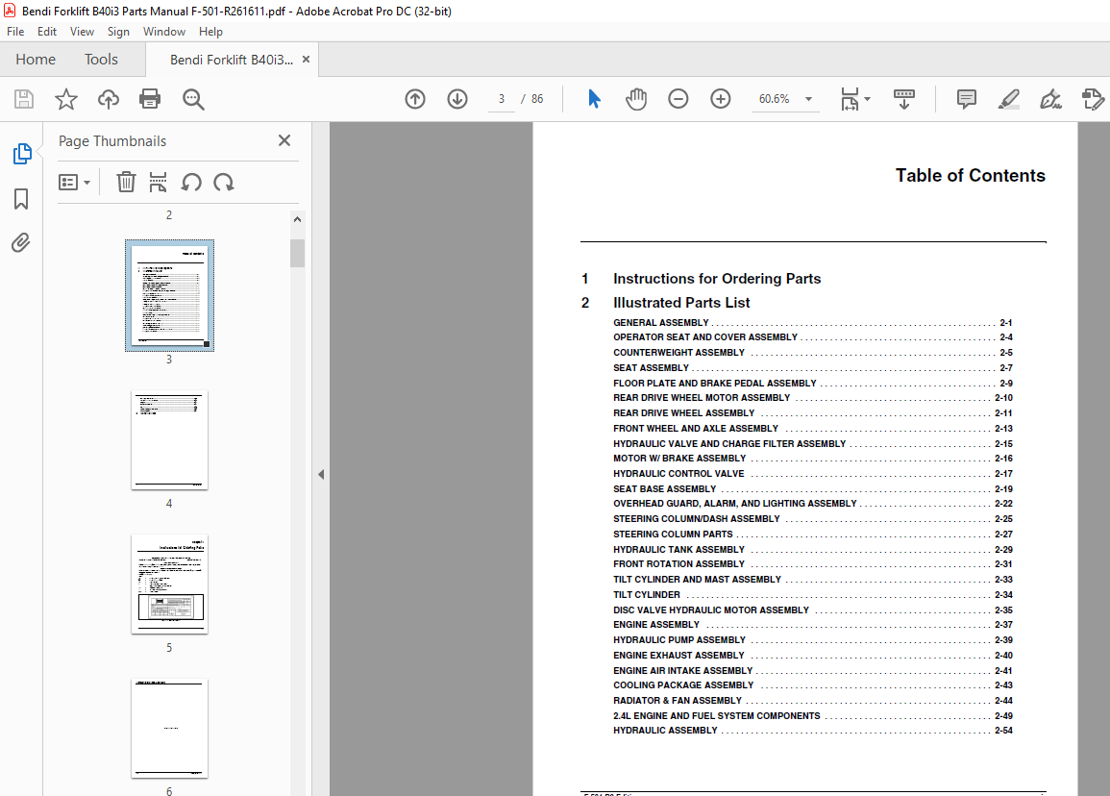Switch to the Home tab

tap(36, 60)
